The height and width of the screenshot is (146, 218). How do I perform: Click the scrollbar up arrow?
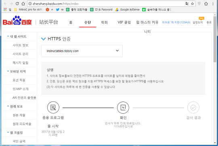pyautogui.click(x=215, y=15)
